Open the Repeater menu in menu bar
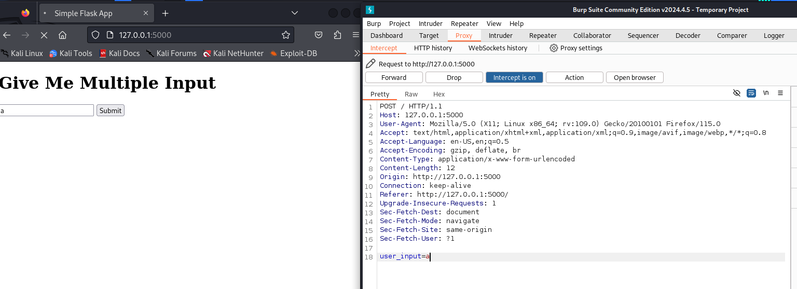This screenshot has width=797, height=289. (x=464, y=23)
